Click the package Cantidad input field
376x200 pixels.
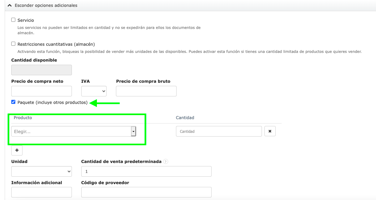tap(219, 132)
